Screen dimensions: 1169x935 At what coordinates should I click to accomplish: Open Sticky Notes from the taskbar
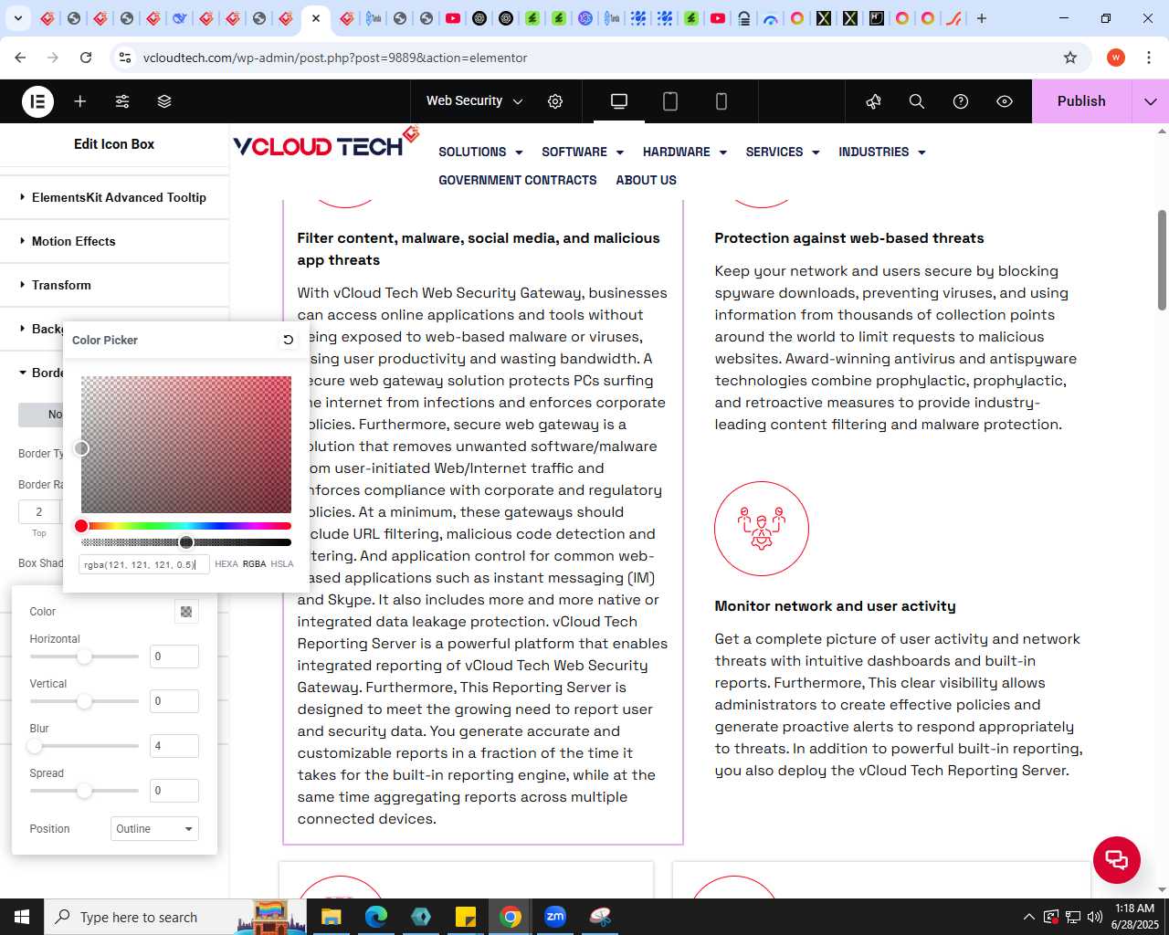(x=466, y=917)
